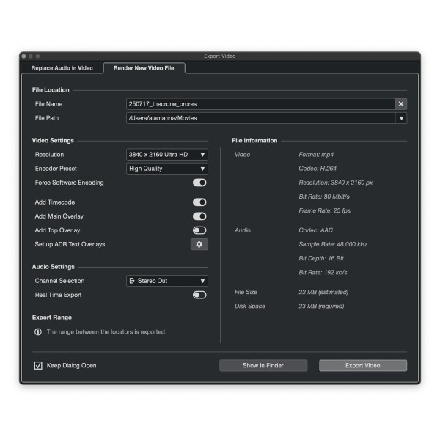Click into the File Name text field
440x440 pixels.
(260, 104)
